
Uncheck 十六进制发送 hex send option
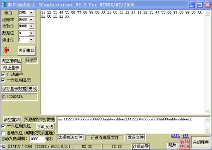[3, 126]
